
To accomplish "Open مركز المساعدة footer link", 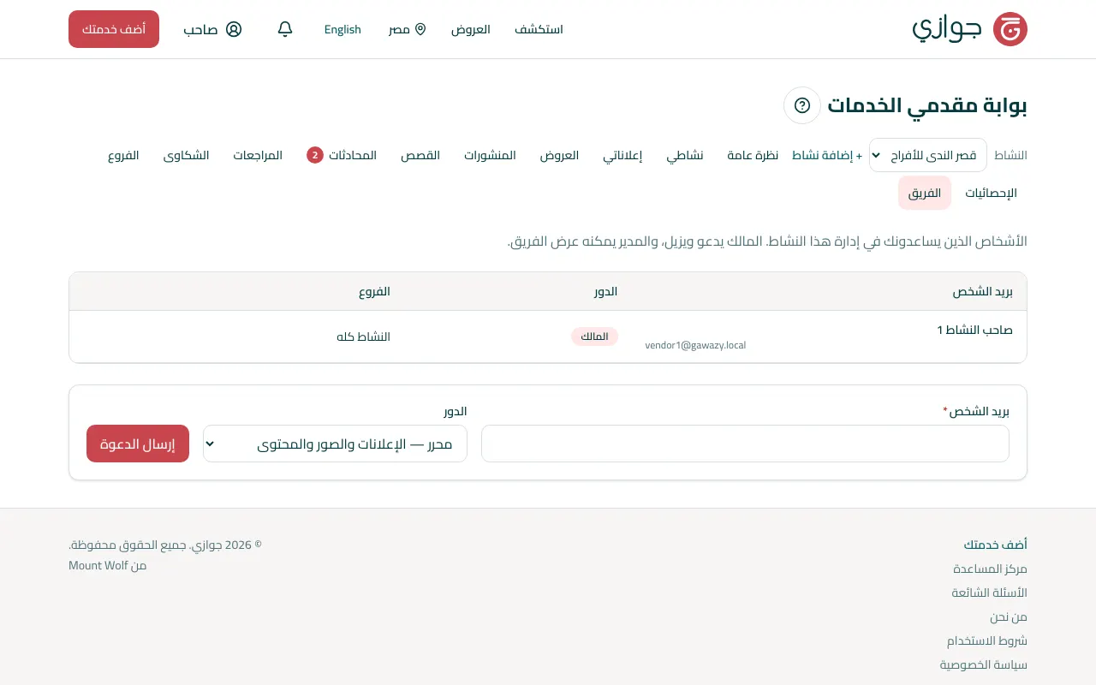I will (990, 569).
